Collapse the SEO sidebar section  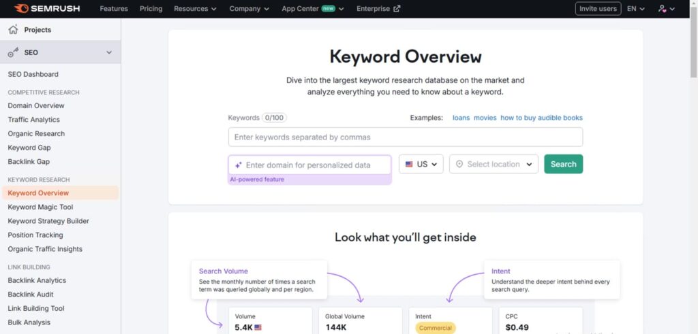(109, 52)
